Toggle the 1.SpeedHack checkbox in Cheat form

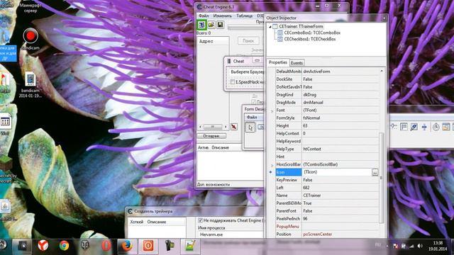(232, 82)
